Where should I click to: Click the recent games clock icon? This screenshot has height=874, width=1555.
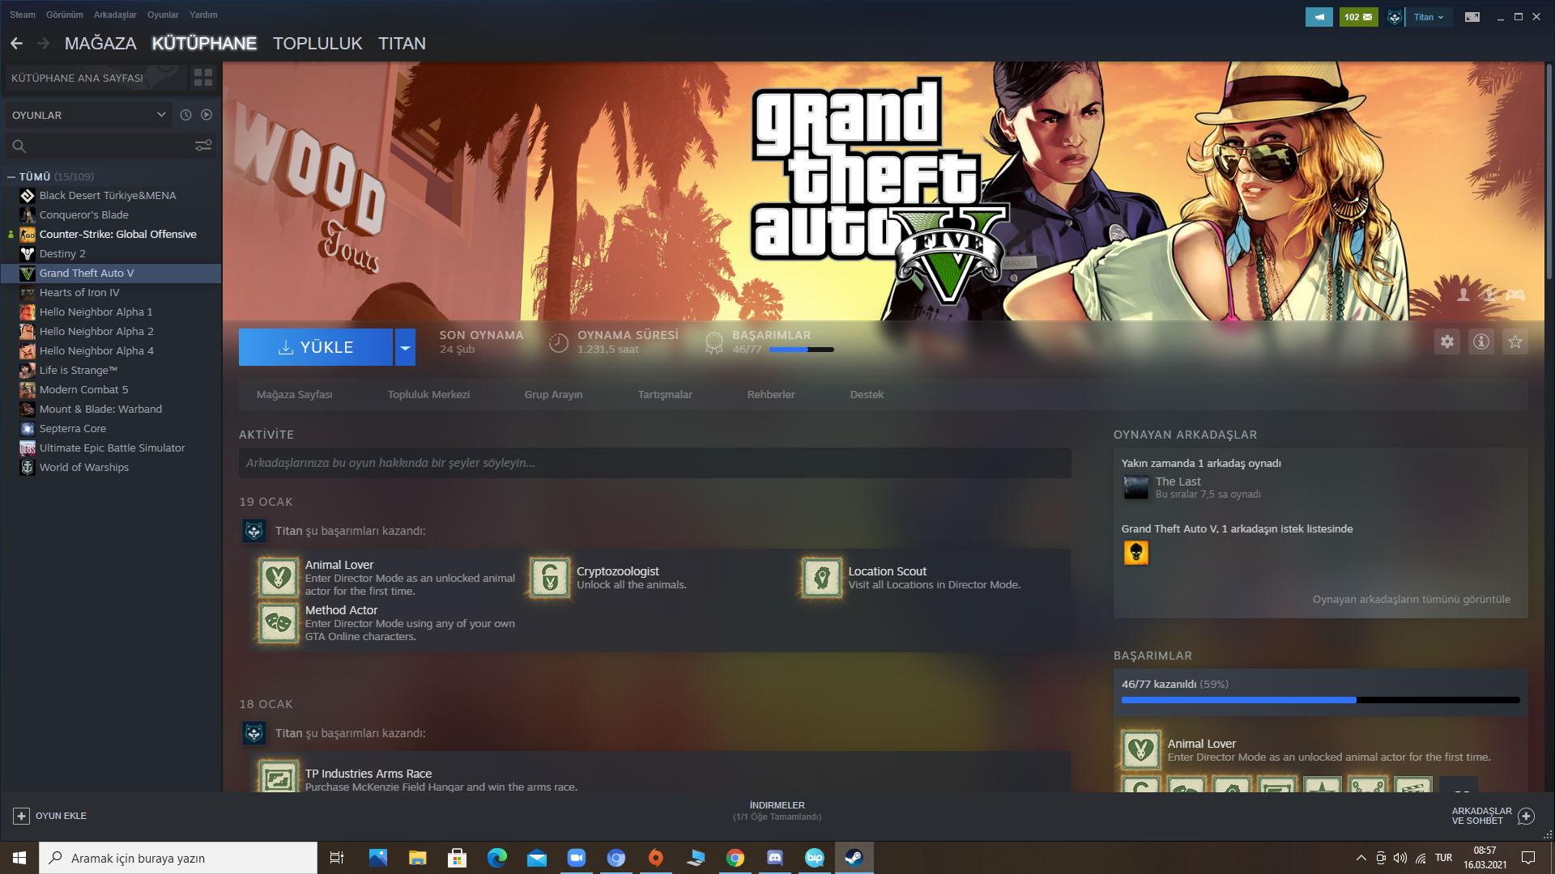185,115
